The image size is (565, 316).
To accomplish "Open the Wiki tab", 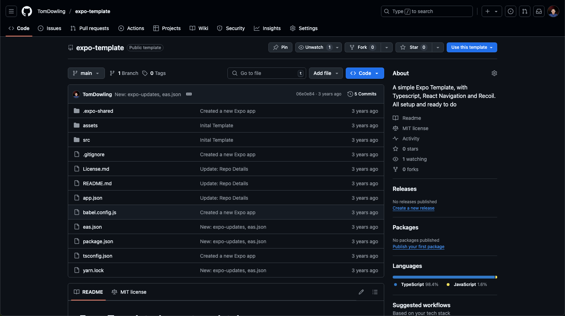I will point(199,28).
